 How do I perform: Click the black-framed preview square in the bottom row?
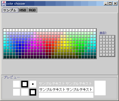(33, 92)
